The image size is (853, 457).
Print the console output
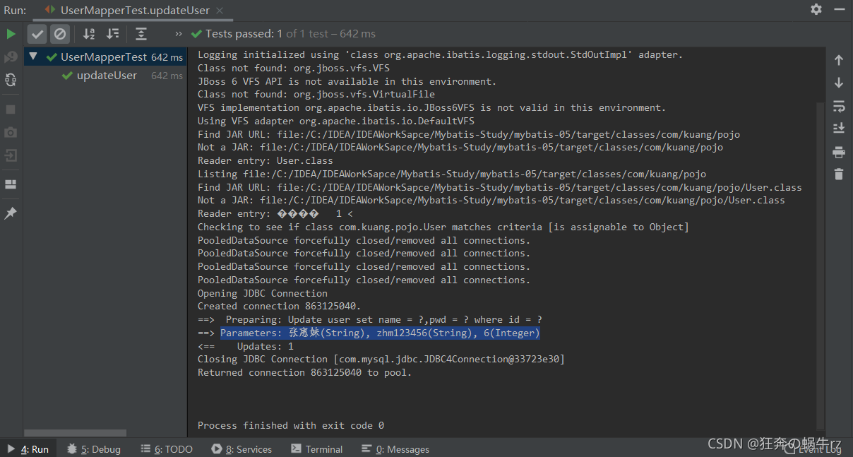click(839, 152)
